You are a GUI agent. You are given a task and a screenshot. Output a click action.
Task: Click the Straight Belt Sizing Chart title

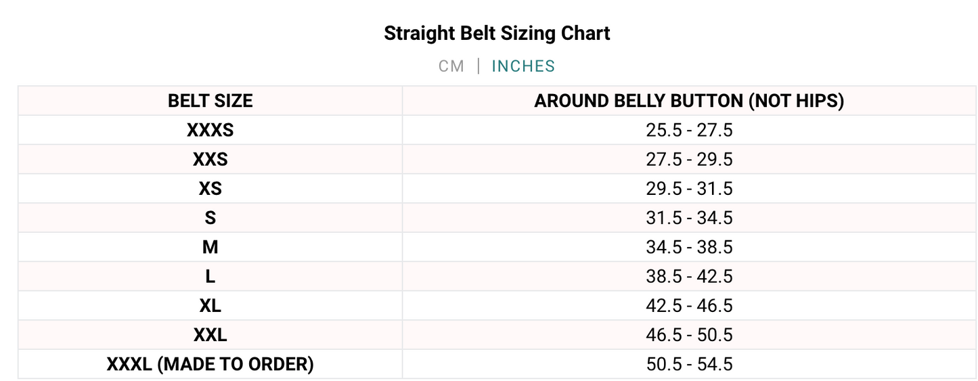tap(497, 33)
